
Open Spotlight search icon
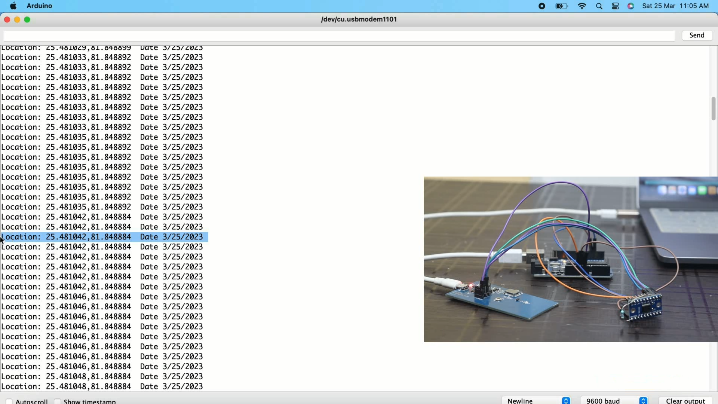599,7
